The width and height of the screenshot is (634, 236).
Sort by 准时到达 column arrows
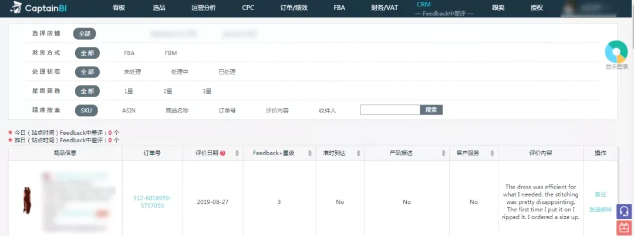pos(358,153)
